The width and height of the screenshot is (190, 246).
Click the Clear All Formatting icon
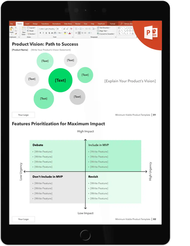point(71,29)
